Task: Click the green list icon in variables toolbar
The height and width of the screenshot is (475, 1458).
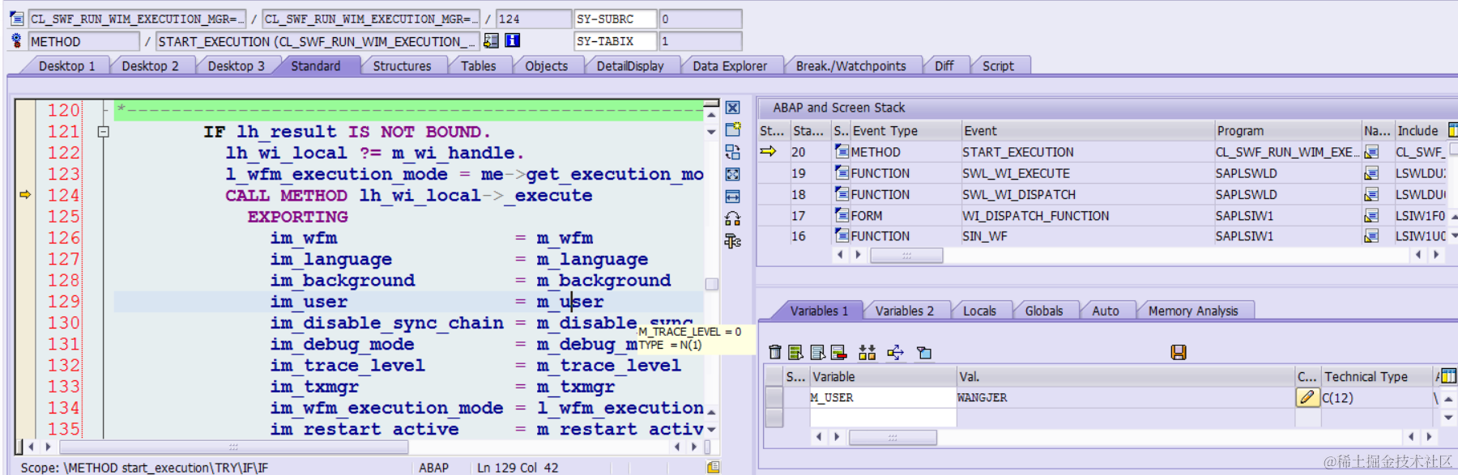Action: (795, 352)
